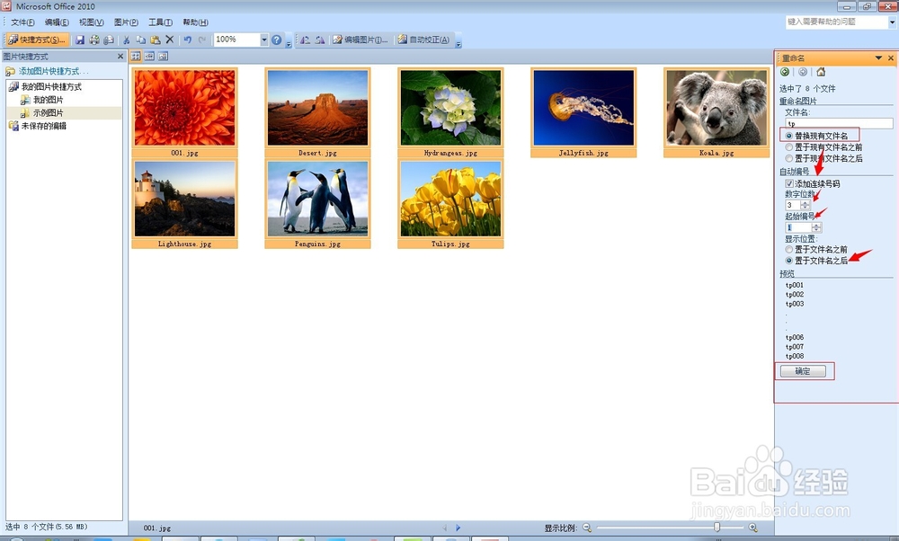The width and height of the screenshot is (899, 541).
Task: Click the next picture blue arrow
Action: pyautogui.click(x=458, y=528)
